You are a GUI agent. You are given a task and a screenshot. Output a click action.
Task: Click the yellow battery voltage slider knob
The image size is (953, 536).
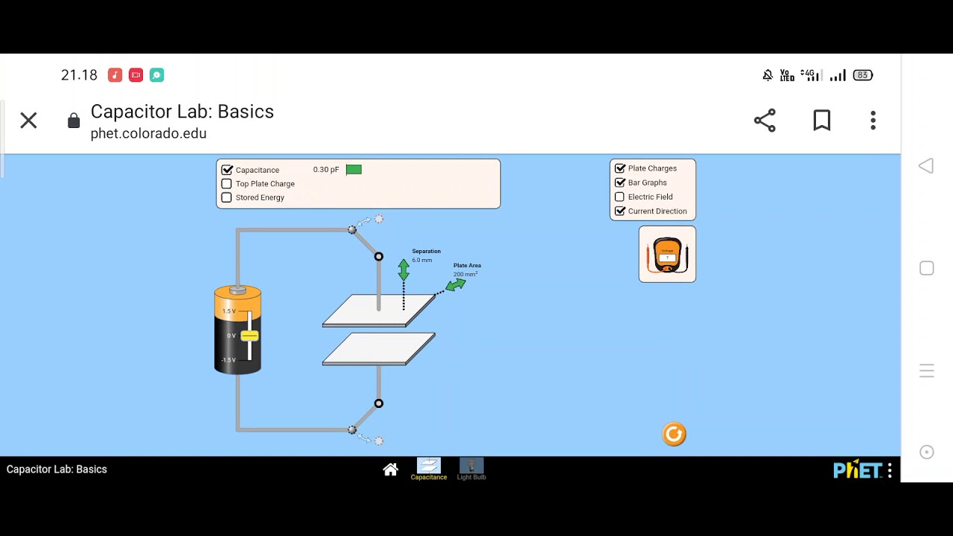click(249, 336)
